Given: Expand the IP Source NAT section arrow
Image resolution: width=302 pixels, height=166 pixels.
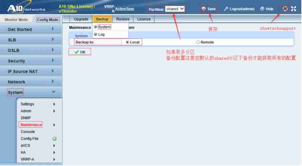Looking at the screenshot, I should pyautogui.click(x=52, y=71).
